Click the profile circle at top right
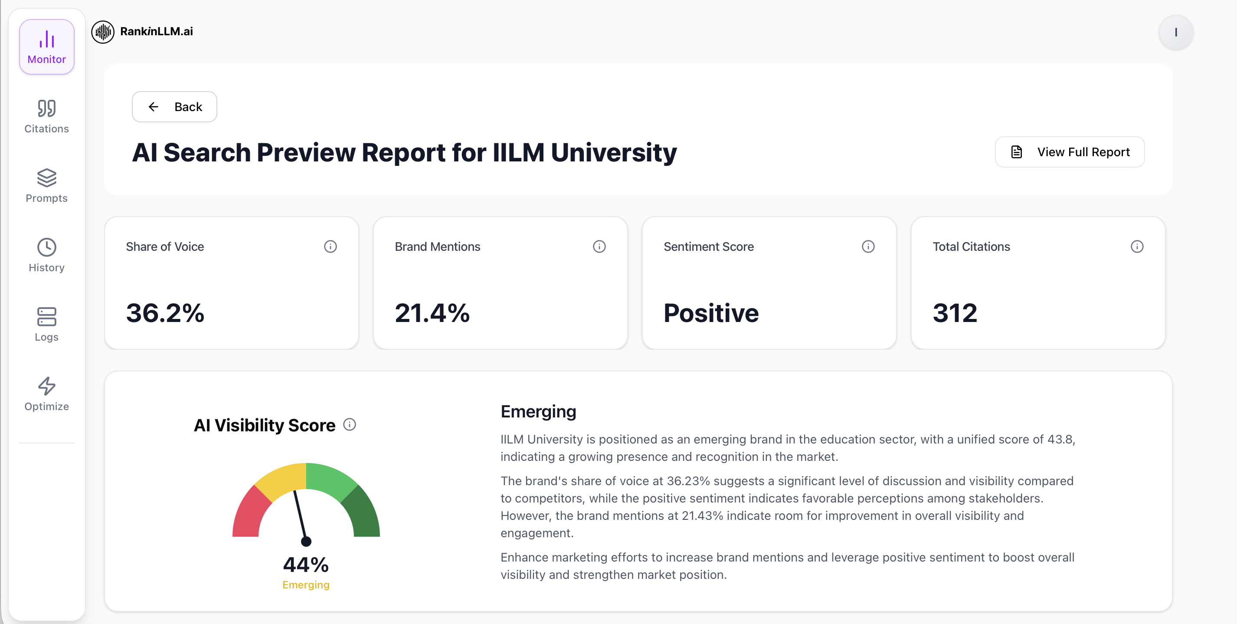1237x624 pixels. (1176, 32)
